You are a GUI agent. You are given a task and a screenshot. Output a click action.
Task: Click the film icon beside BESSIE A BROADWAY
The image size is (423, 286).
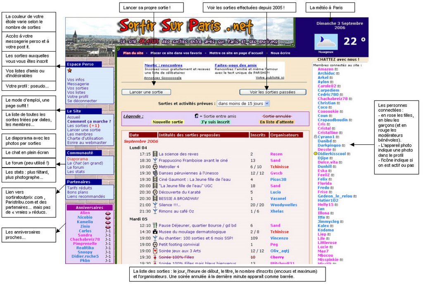point(155,199)
